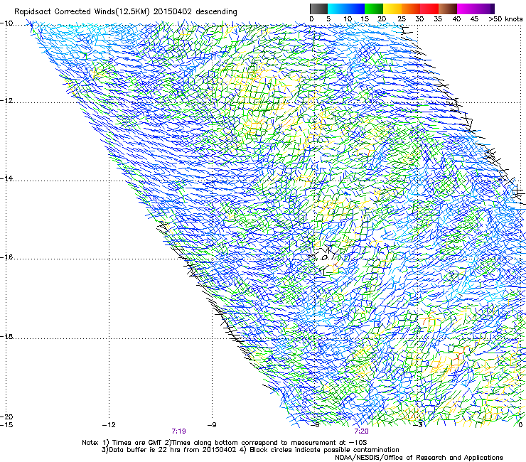526x462 pixels.
Task: Click the 'Rapidscat Corrected Winds(12.5KM)' title text
Action: [82, 12]
